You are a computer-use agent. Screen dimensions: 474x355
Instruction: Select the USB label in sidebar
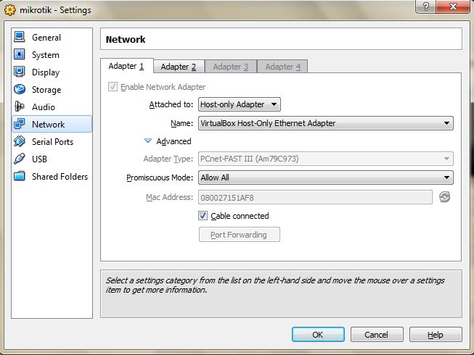(40, 159)
